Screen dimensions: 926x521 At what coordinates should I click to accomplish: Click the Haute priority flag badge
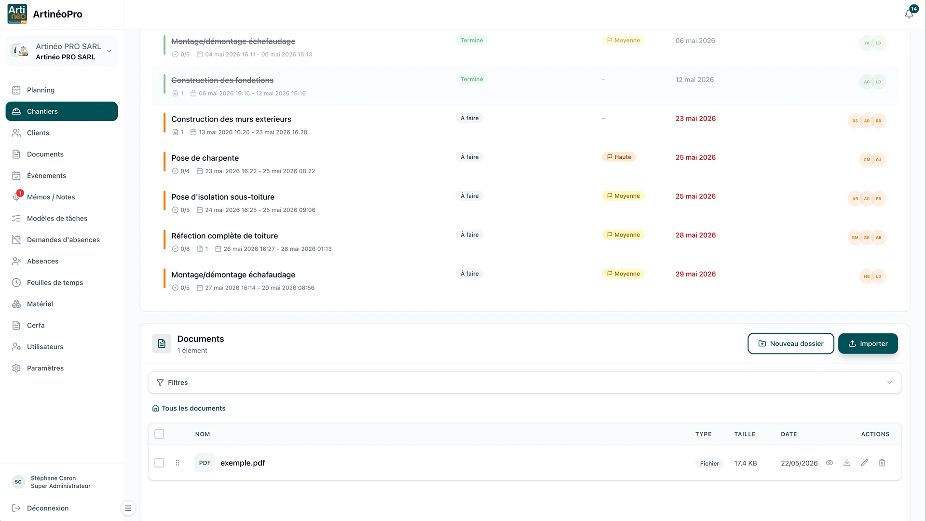point(619,157)
